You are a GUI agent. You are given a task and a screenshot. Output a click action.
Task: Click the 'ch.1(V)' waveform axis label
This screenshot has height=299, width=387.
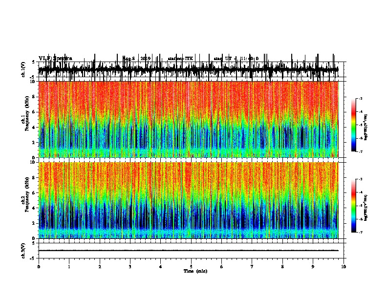23,69
